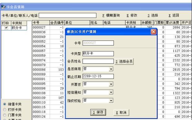
Task: Click the 选择 toolbar button
Action: pos(153,15)
